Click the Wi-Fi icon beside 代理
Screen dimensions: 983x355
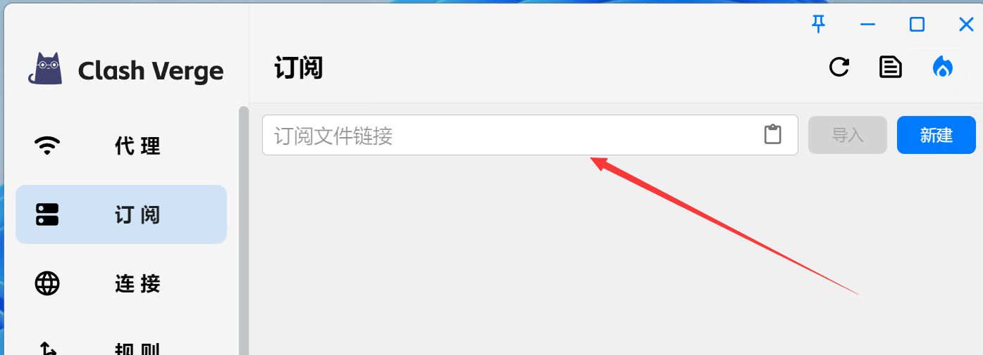47,146
